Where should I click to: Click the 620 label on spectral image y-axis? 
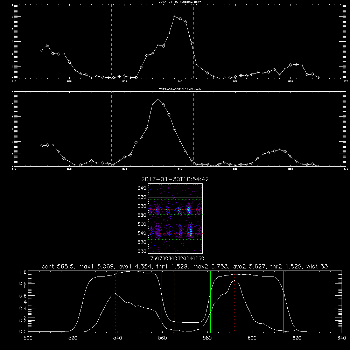[x=142, y=197]
